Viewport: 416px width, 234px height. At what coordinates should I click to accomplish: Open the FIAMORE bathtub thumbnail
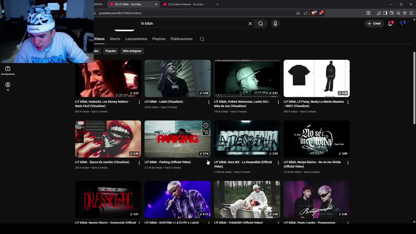pos(247,200)
